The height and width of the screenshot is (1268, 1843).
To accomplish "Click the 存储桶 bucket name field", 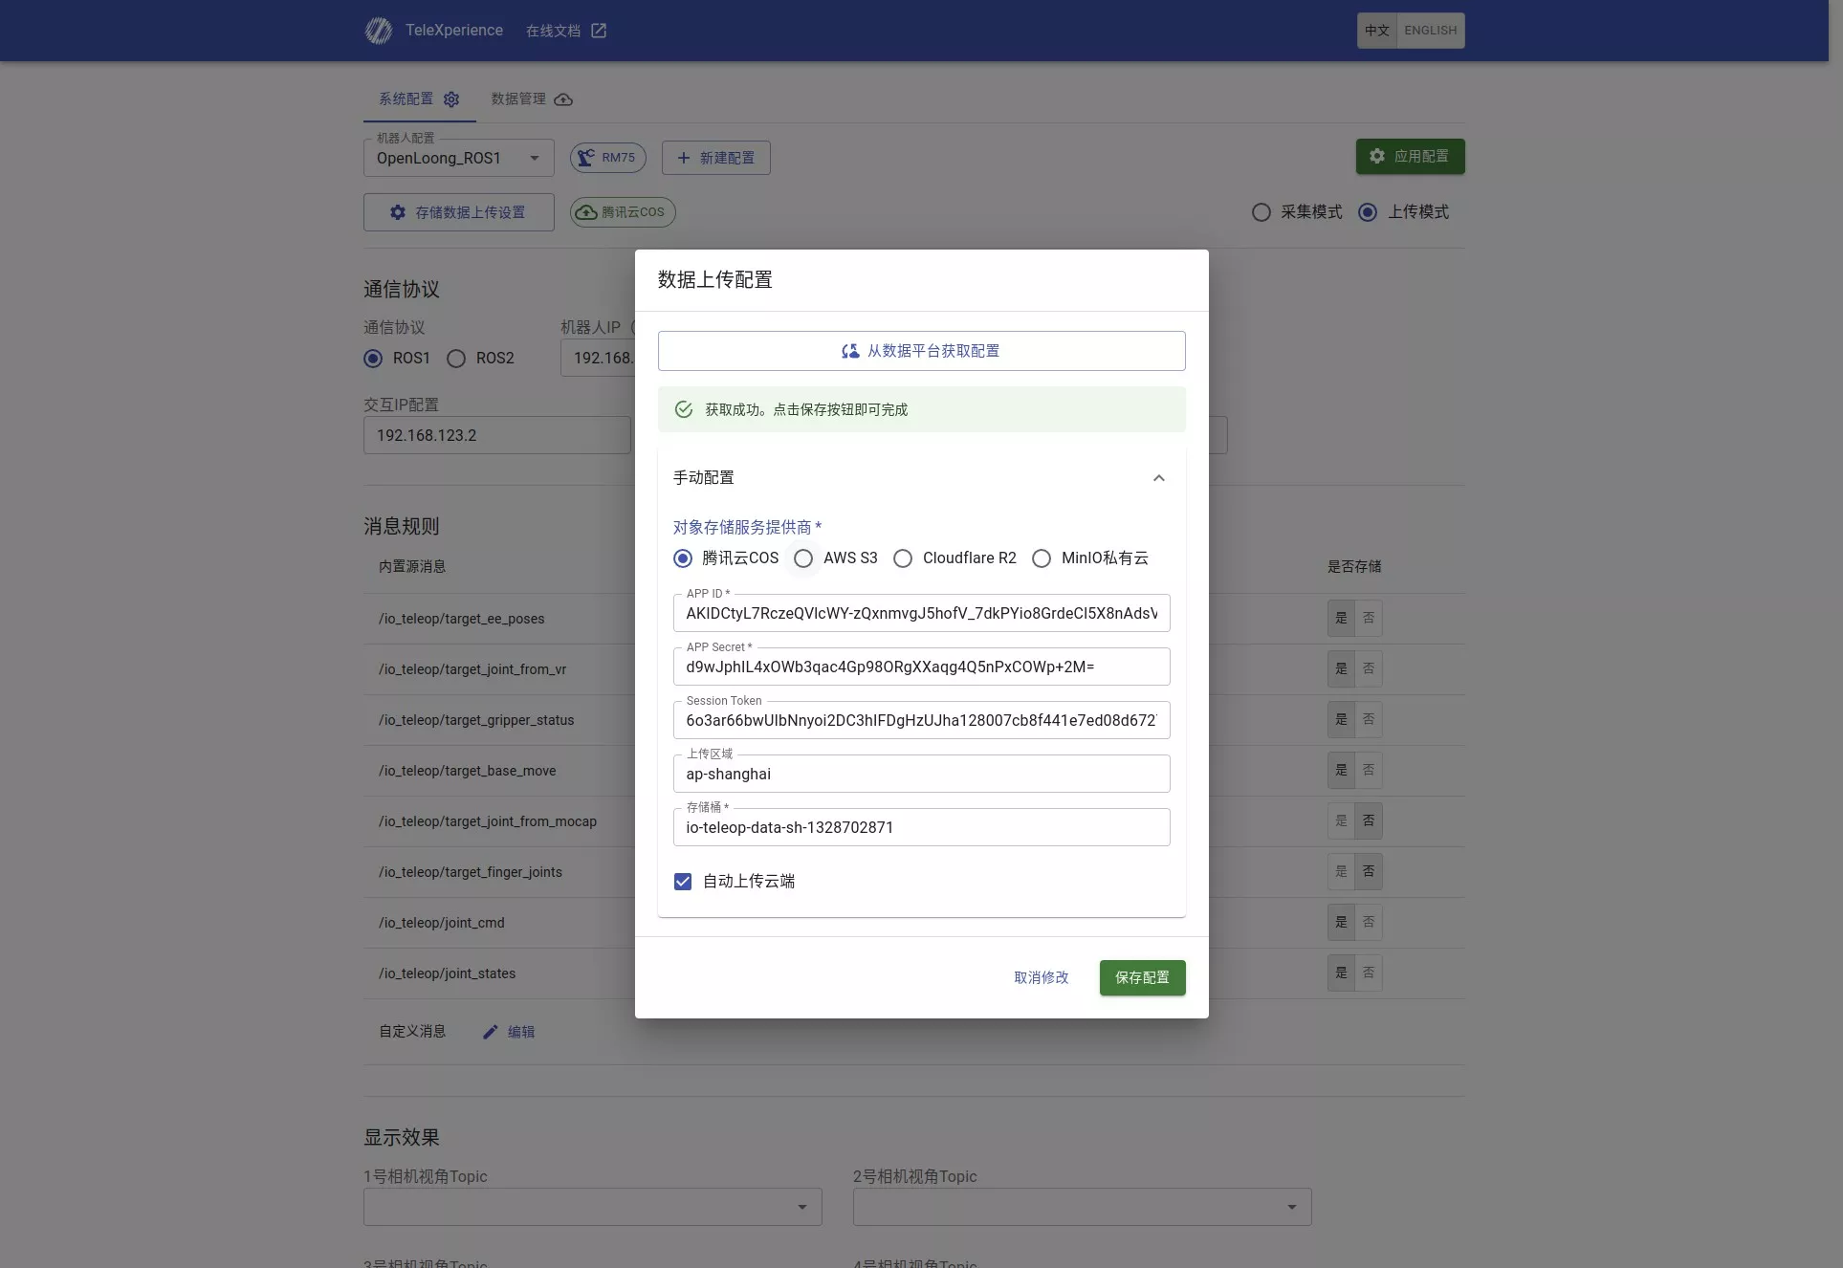I will coord(922,827).
